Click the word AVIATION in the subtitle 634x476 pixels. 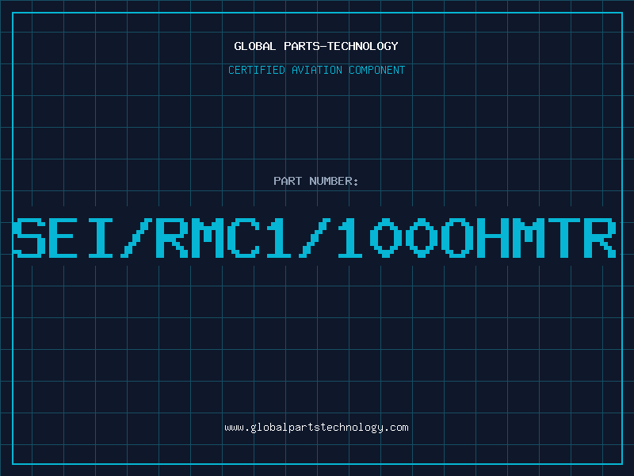click(317, 70)
